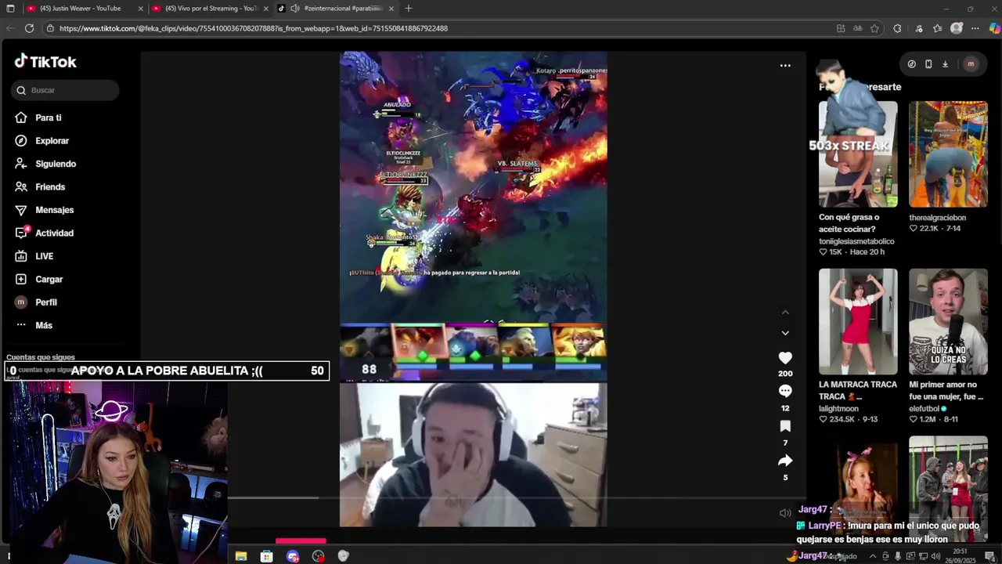
Task: Open video options three-dot menu
Action: [x=785, y=66]
